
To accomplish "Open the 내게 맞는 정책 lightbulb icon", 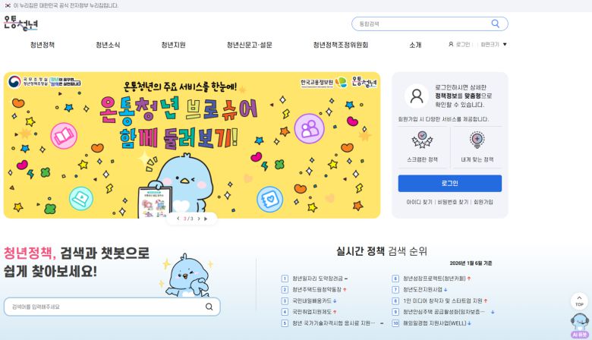I will (x=477, y=140).
